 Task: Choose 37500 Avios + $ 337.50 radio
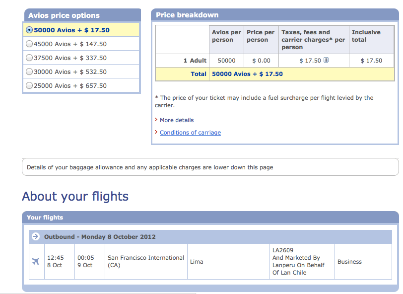click(29, 58)
